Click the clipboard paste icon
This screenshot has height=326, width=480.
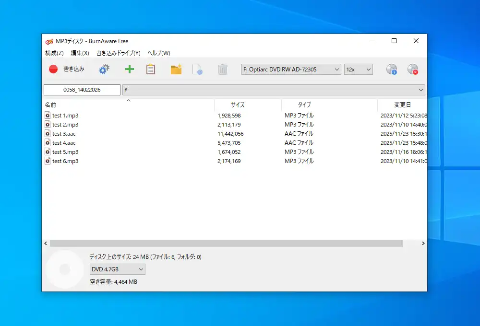tap(151, 69)
